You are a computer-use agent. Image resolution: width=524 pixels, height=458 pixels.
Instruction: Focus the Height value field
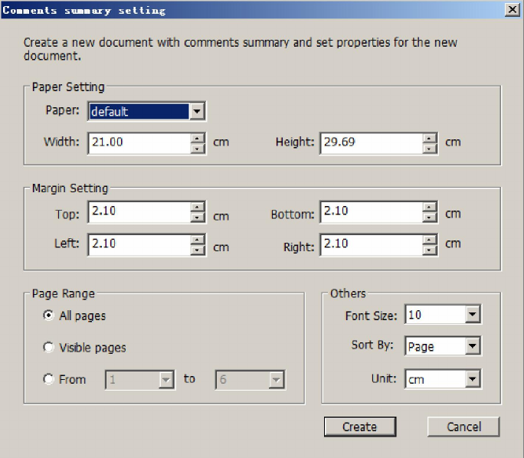(x=370, y=143)
